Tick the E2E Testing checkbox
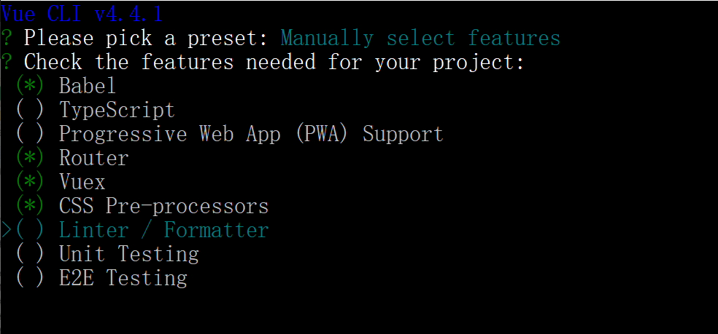The image size is (718, 334). pos(29,278)
